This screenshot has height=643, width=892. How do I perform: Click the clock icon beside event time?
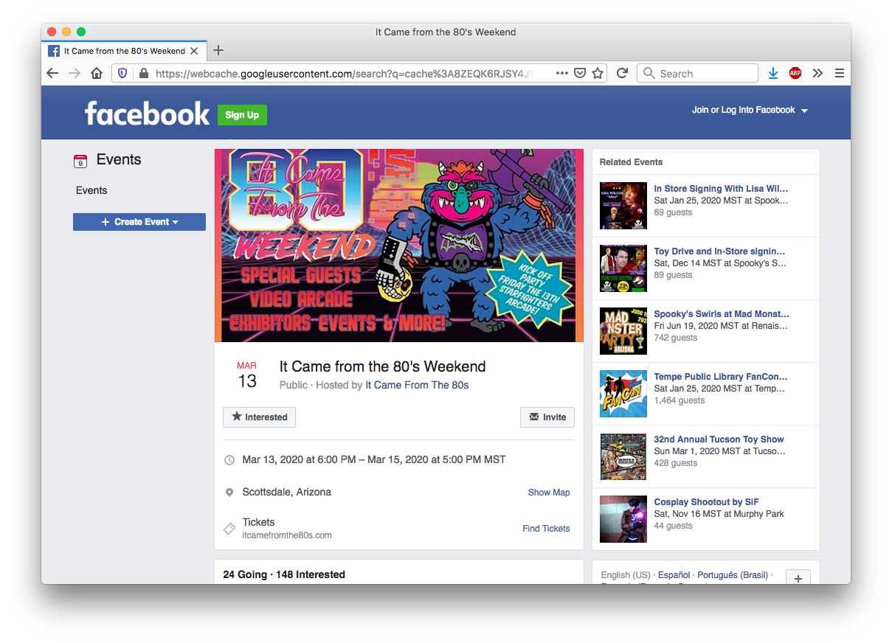click(x=229, y=460)
